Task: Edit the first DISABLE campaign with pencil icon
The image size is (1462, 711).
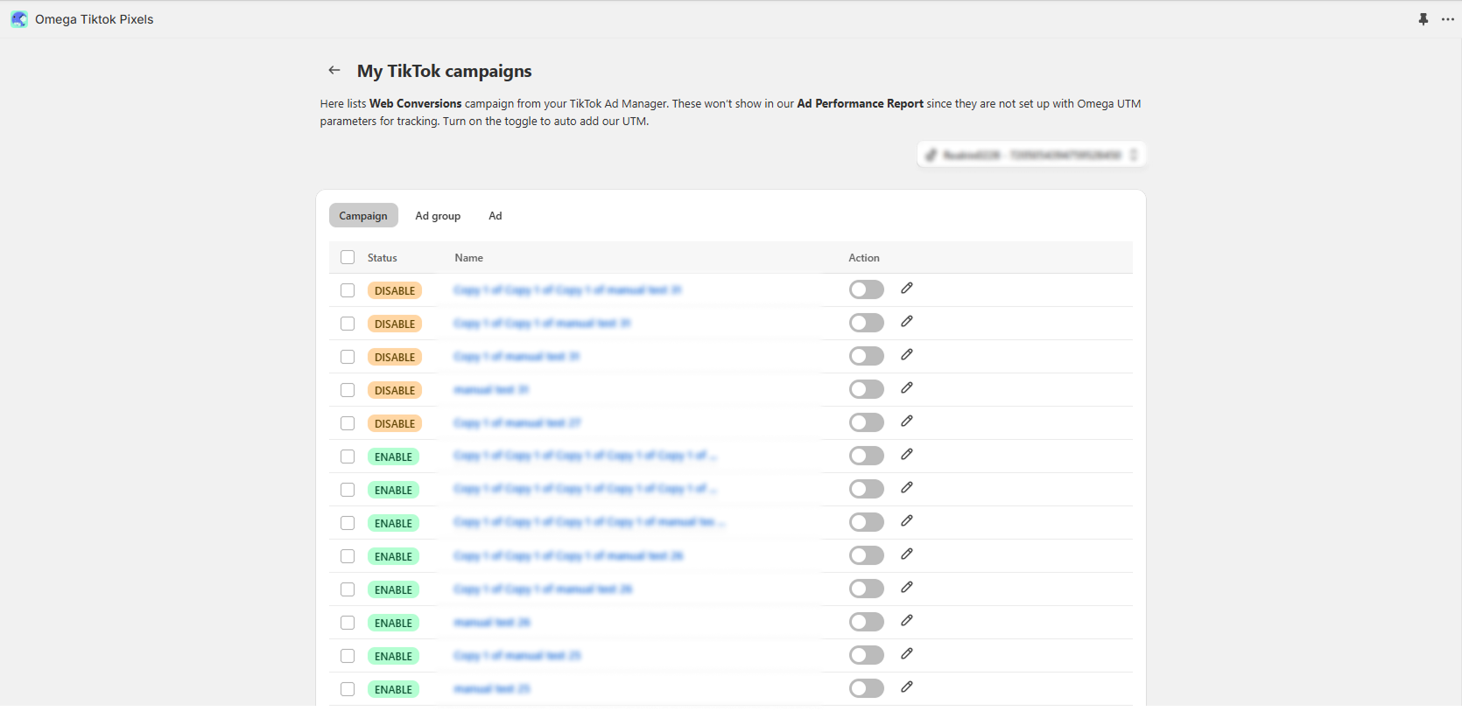Action: 907,289
